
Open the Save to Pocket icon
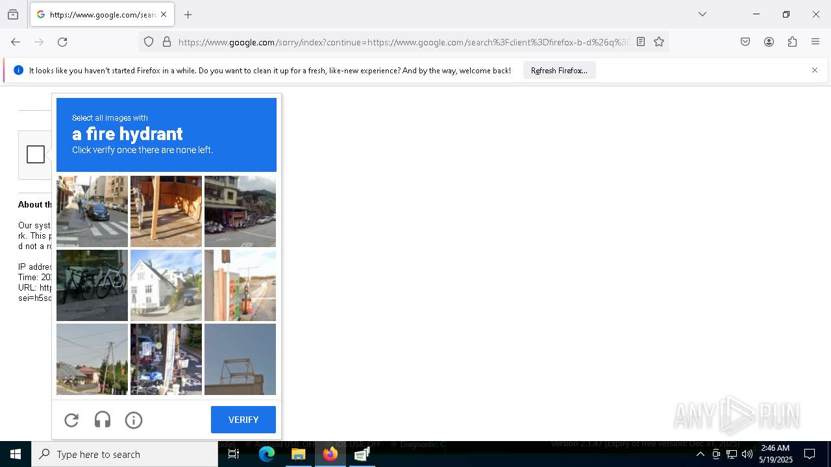(745, 42)
